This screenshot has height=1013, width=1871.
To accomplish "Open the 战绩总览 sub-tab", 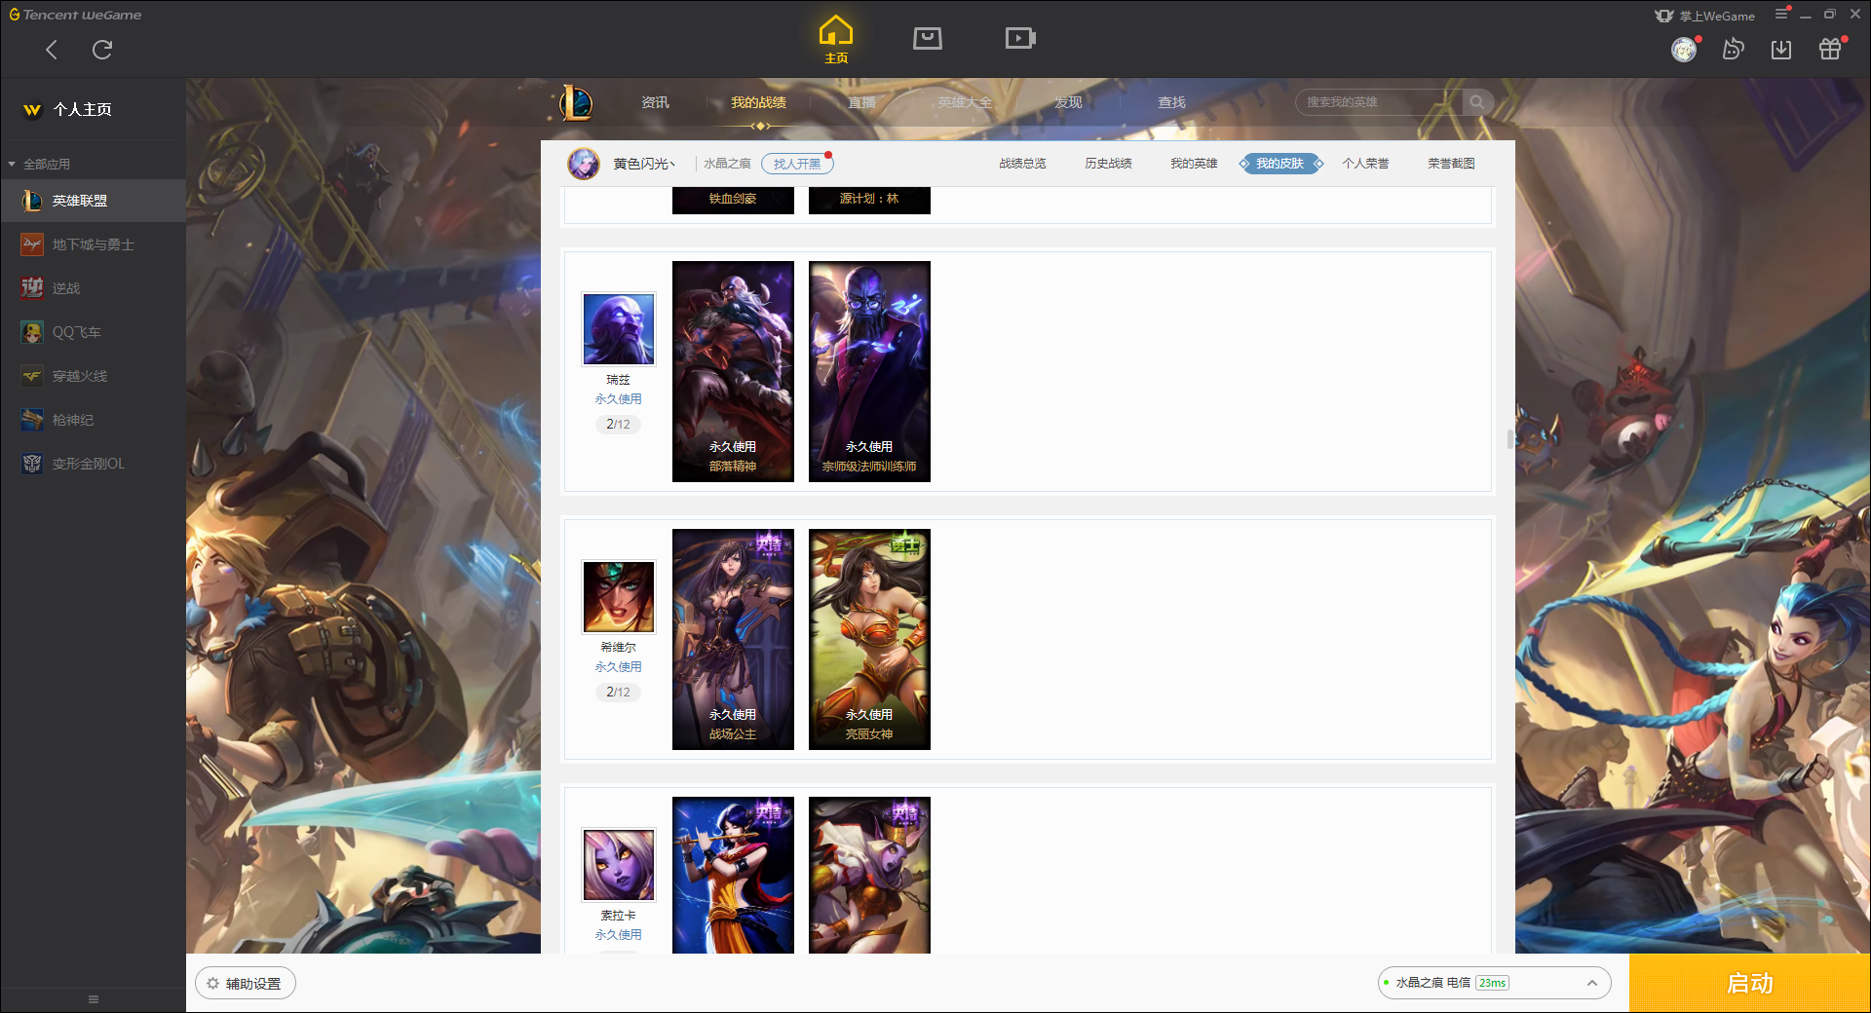I will [x=1022, y=164].
